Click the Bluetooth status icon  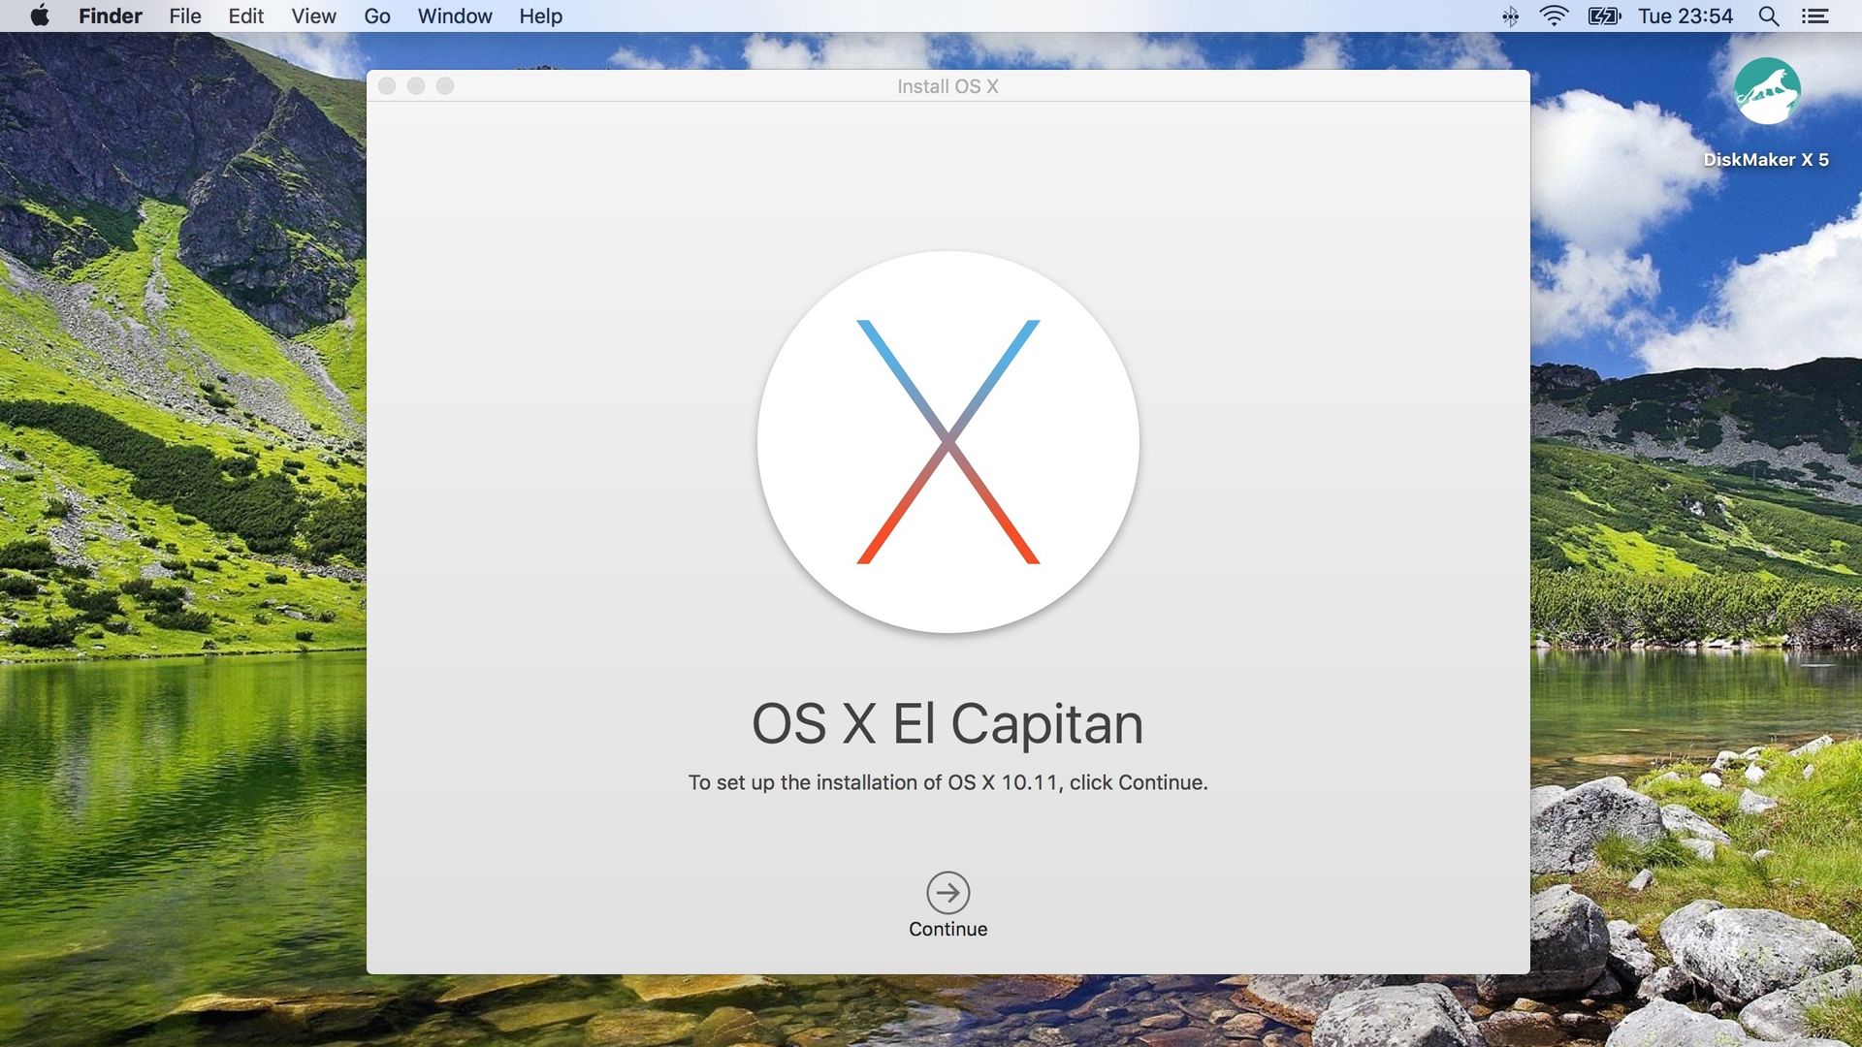click(x=1510, y=16)
